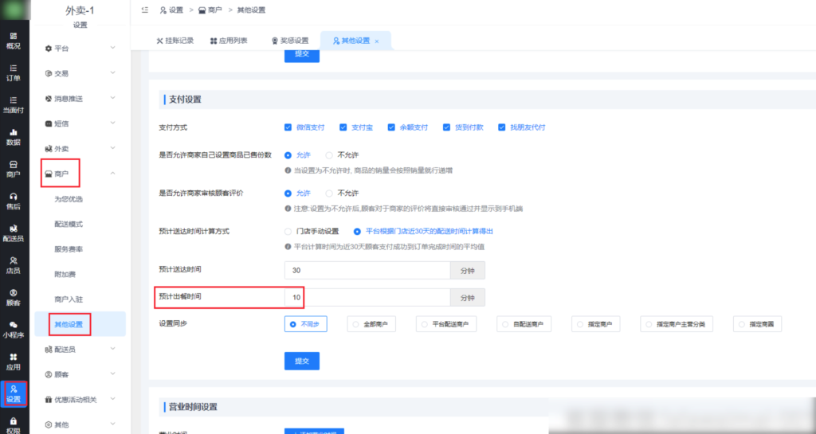Viewport: 816px width, 434px height.
Task: Select the highlighted 设置 settings icon
Action: [14, 394]
